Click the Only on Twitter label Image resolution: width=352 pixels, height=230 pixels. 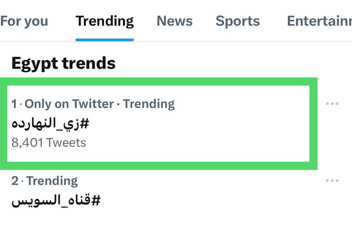[69, 104]
